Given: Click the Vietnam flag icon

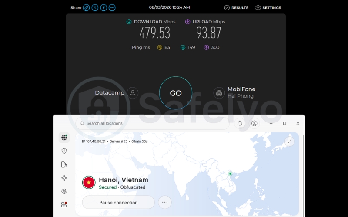Looking at the screenshot, I should (x=89, y=182).
